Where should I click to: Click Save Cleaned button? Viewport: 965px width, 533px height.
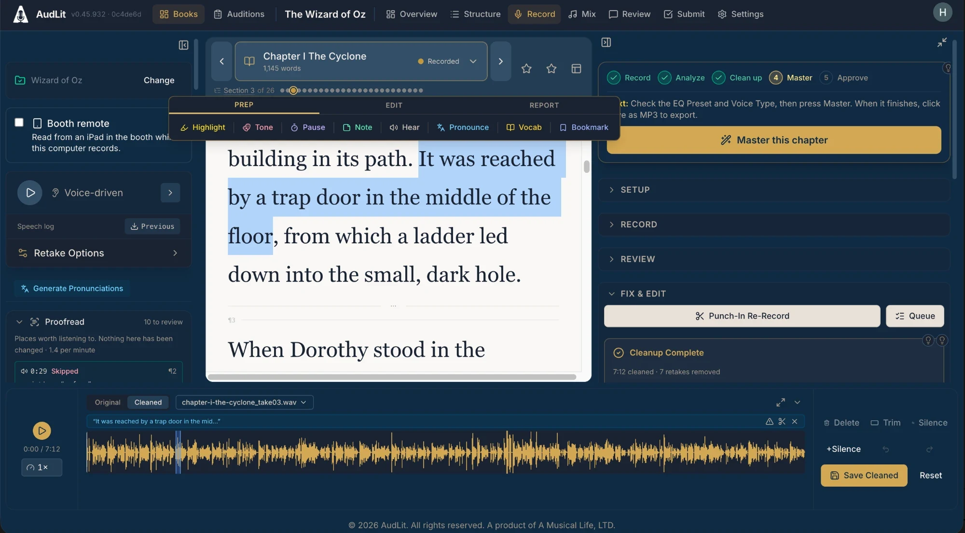click(864, 476)
